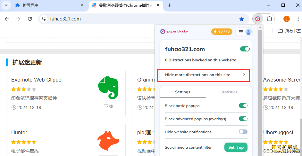
Task: Enable Hide website notifications
Action: 243,132
